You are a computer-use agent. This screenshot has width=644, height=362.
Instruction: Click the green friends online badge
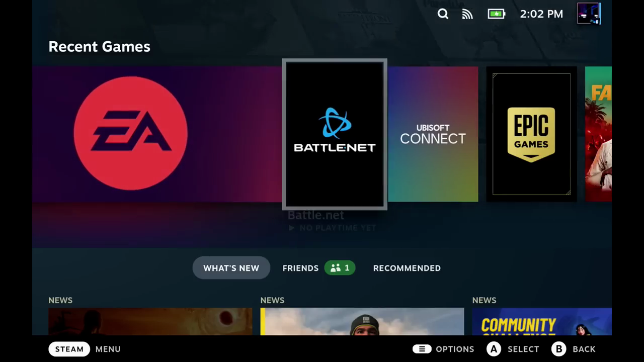point(340,268)
